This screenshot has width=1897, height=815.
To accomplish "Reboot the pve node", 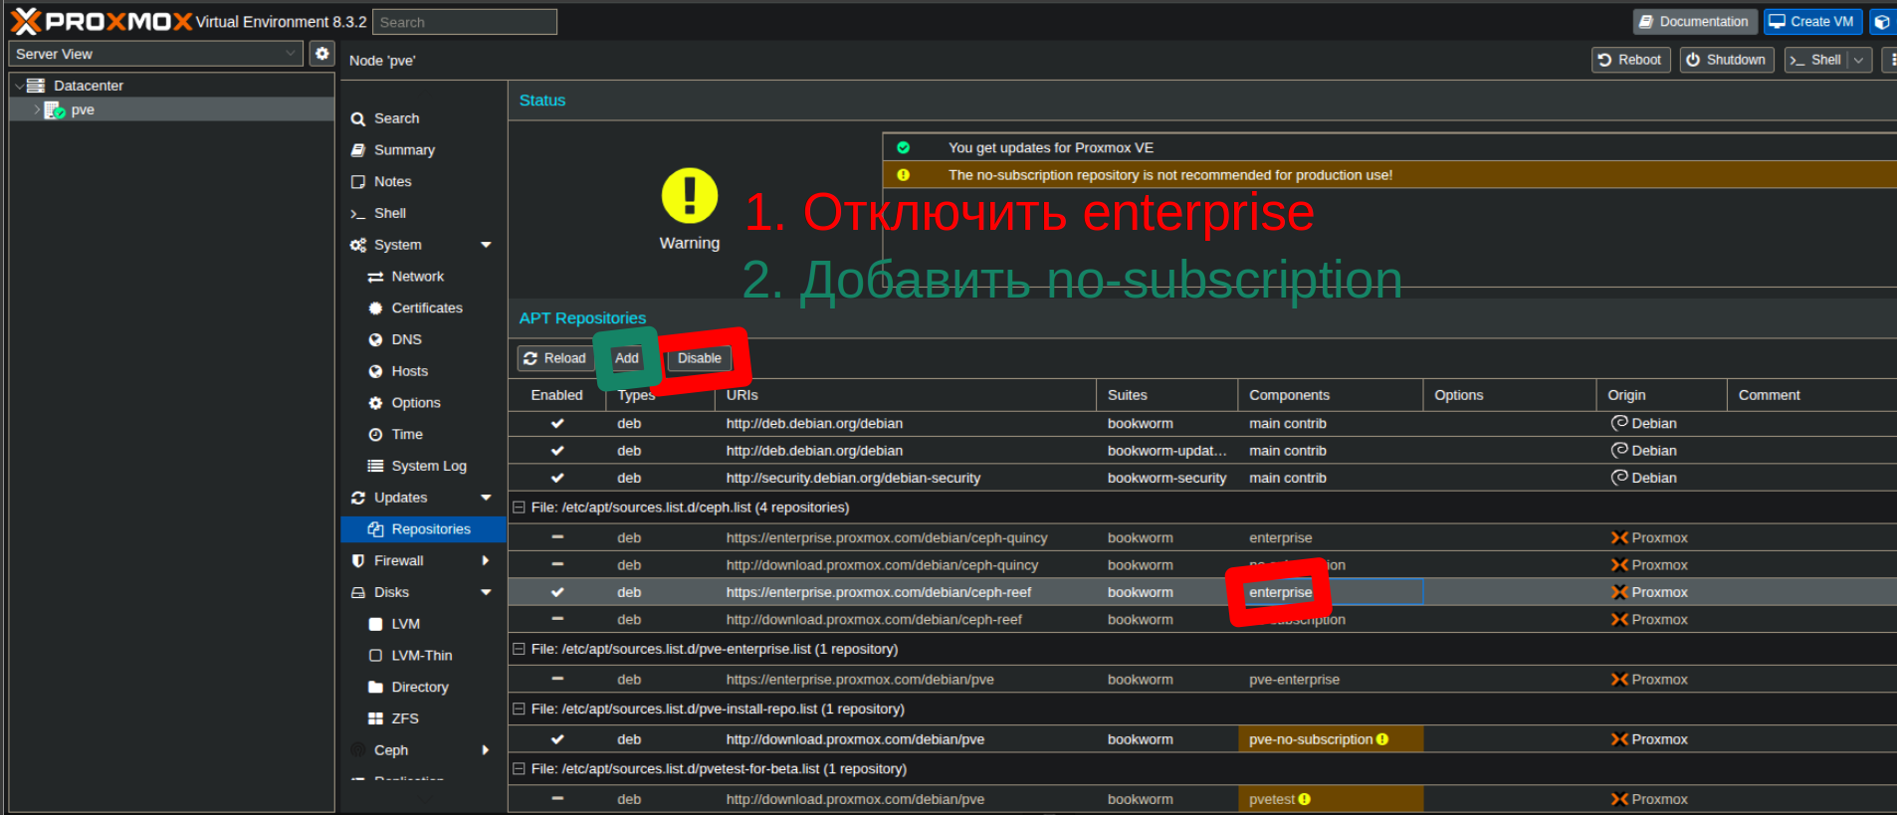I will [x=1630, y=60].
